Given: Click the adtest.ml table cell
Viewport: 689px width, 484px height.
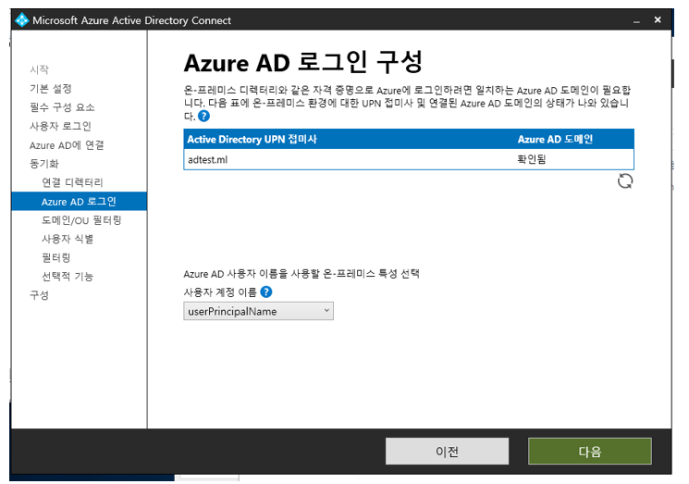Looking at the screenshot, I should coord(208,159).
